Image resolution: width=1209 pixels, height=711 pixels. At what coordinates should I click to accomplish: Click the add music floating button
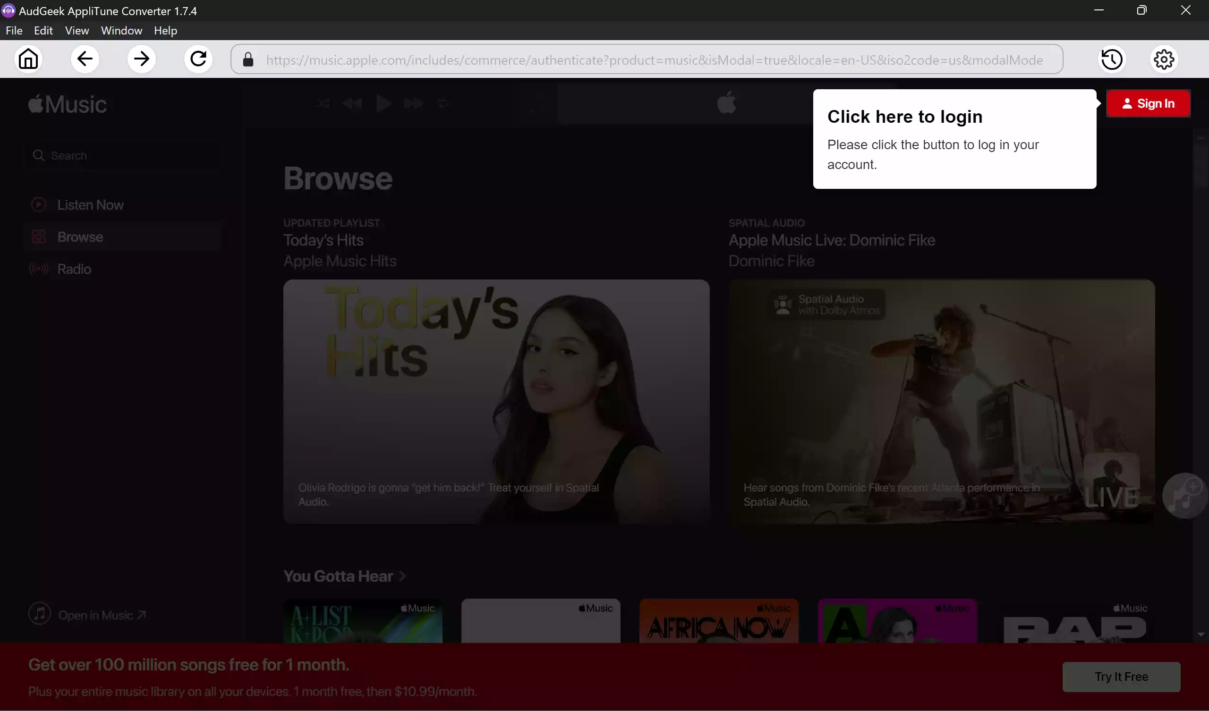click(x=1185, y=496)
